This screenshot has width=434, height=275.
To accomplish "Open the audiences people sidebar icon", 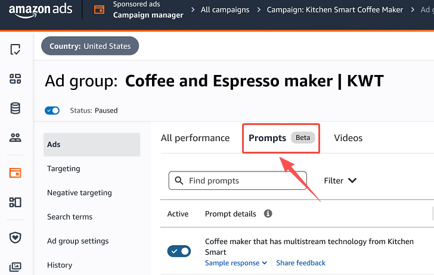I will pos(15,138).
